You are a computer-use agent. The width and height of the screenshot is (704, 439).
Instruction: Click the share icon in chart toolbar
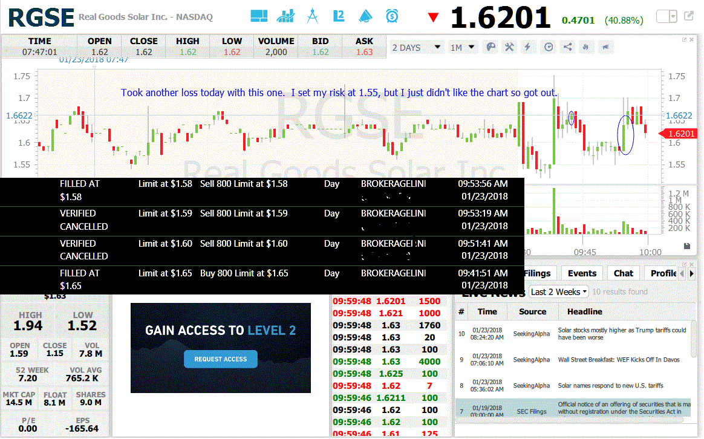(x=567, y=47)
